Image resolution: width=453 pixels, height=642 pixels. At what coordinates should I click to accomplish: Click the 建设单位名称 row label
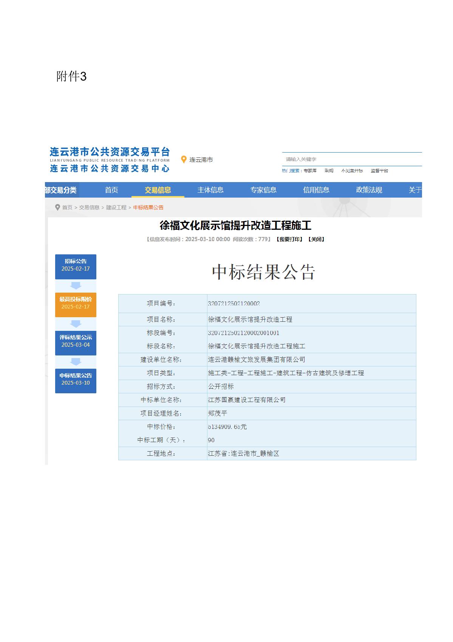(161, 360)
